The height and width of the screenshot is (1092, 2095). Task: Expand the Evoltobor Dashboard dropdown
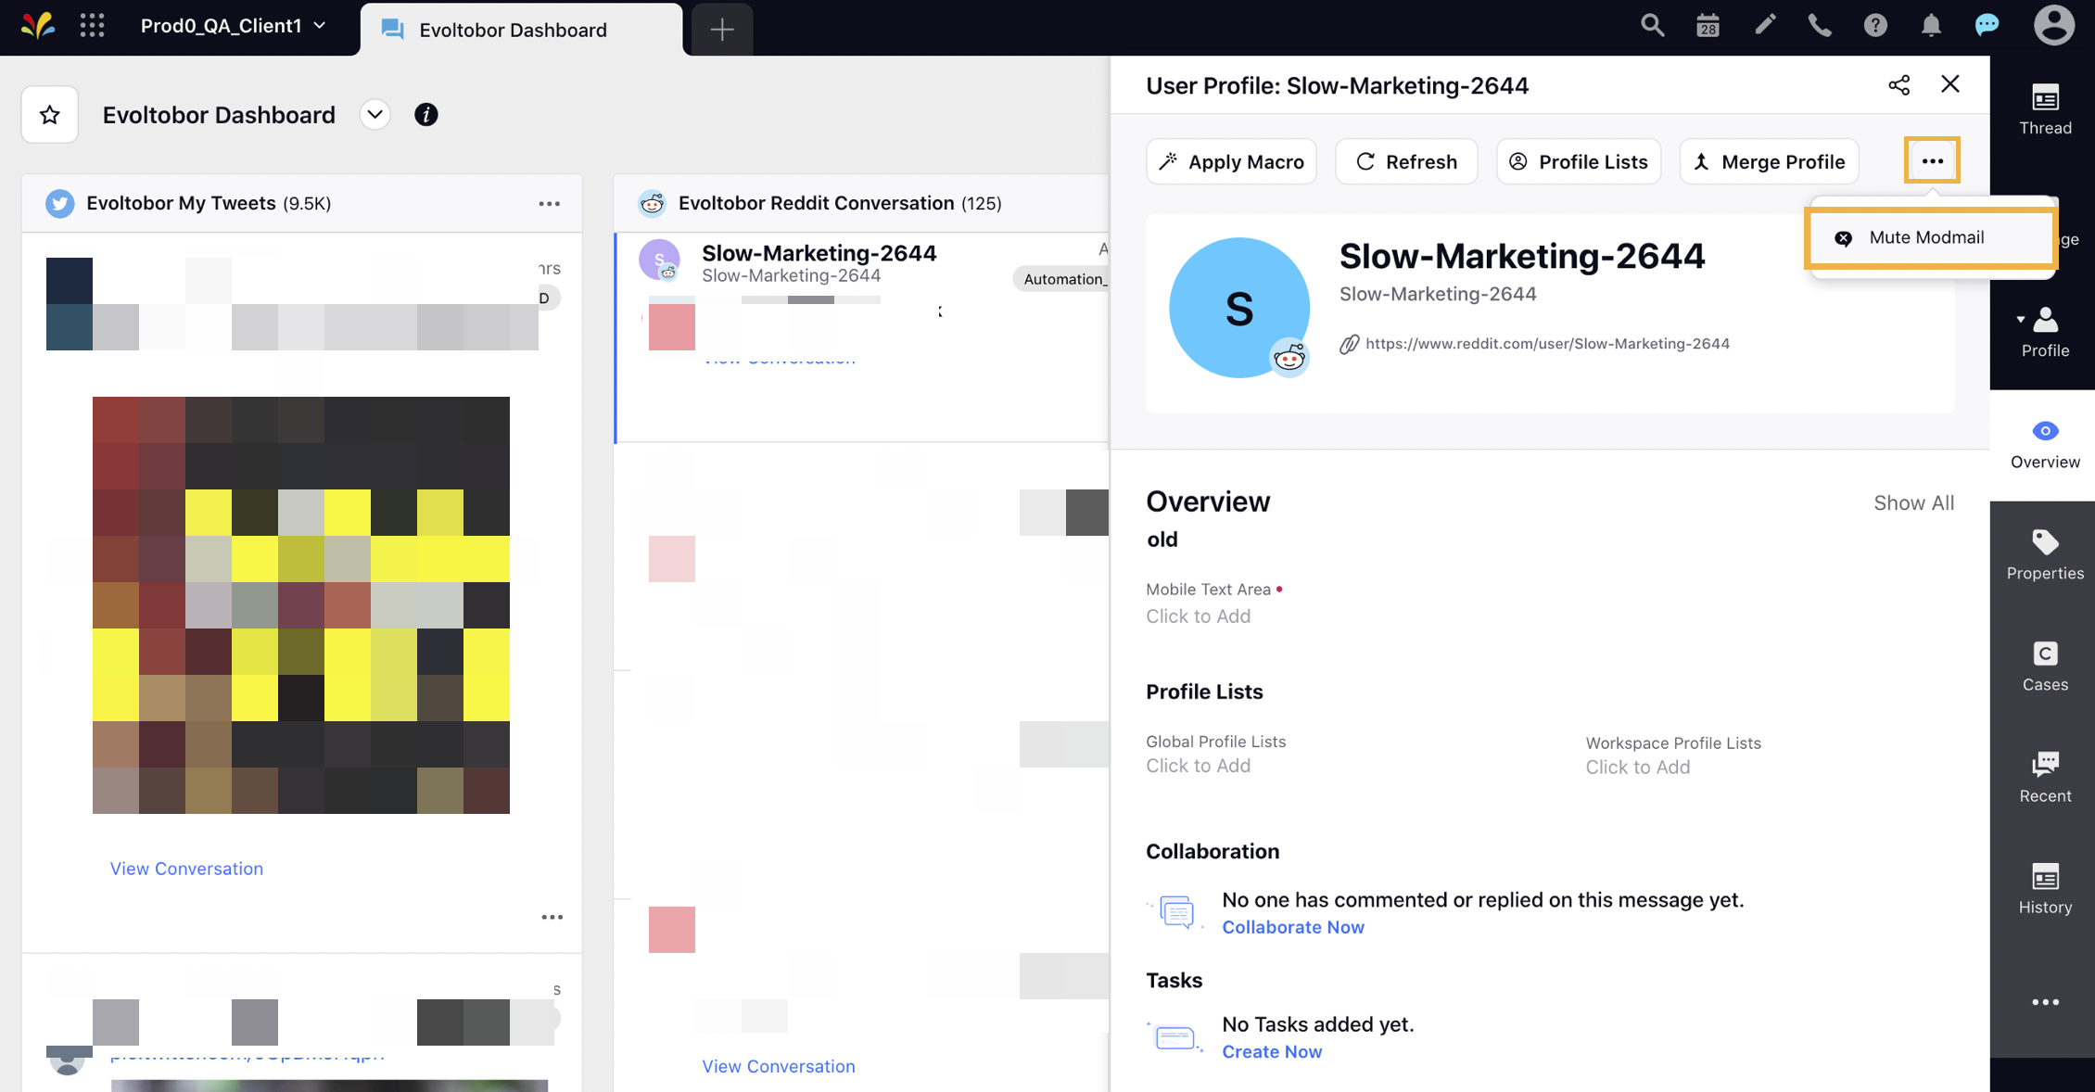pos(375,114)
